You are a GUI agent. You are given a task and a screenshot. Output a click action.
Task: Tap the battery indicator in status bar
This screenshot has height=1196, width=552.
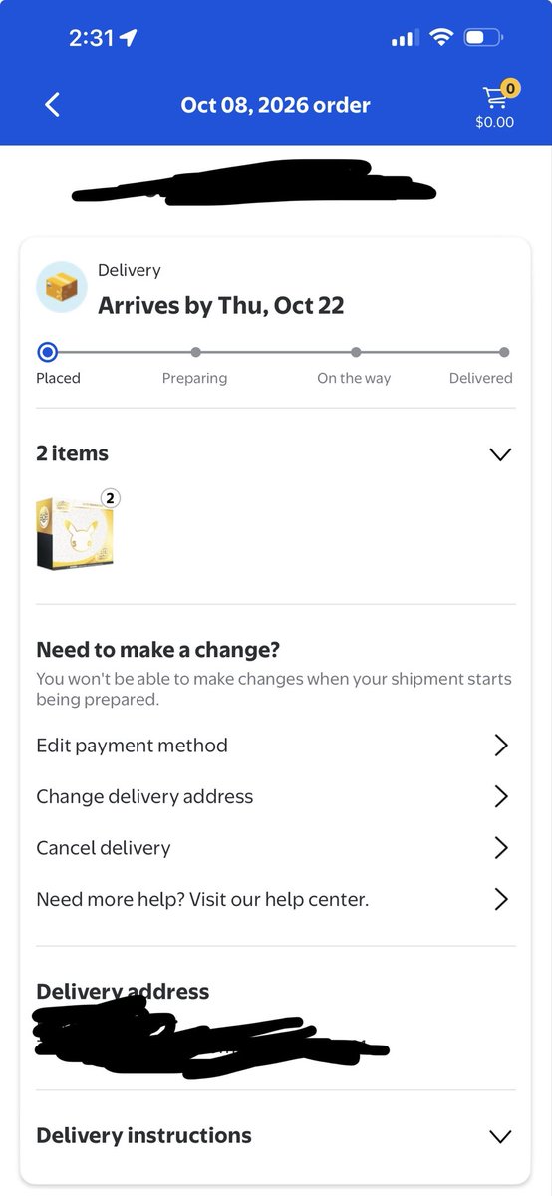click(484, 38)
